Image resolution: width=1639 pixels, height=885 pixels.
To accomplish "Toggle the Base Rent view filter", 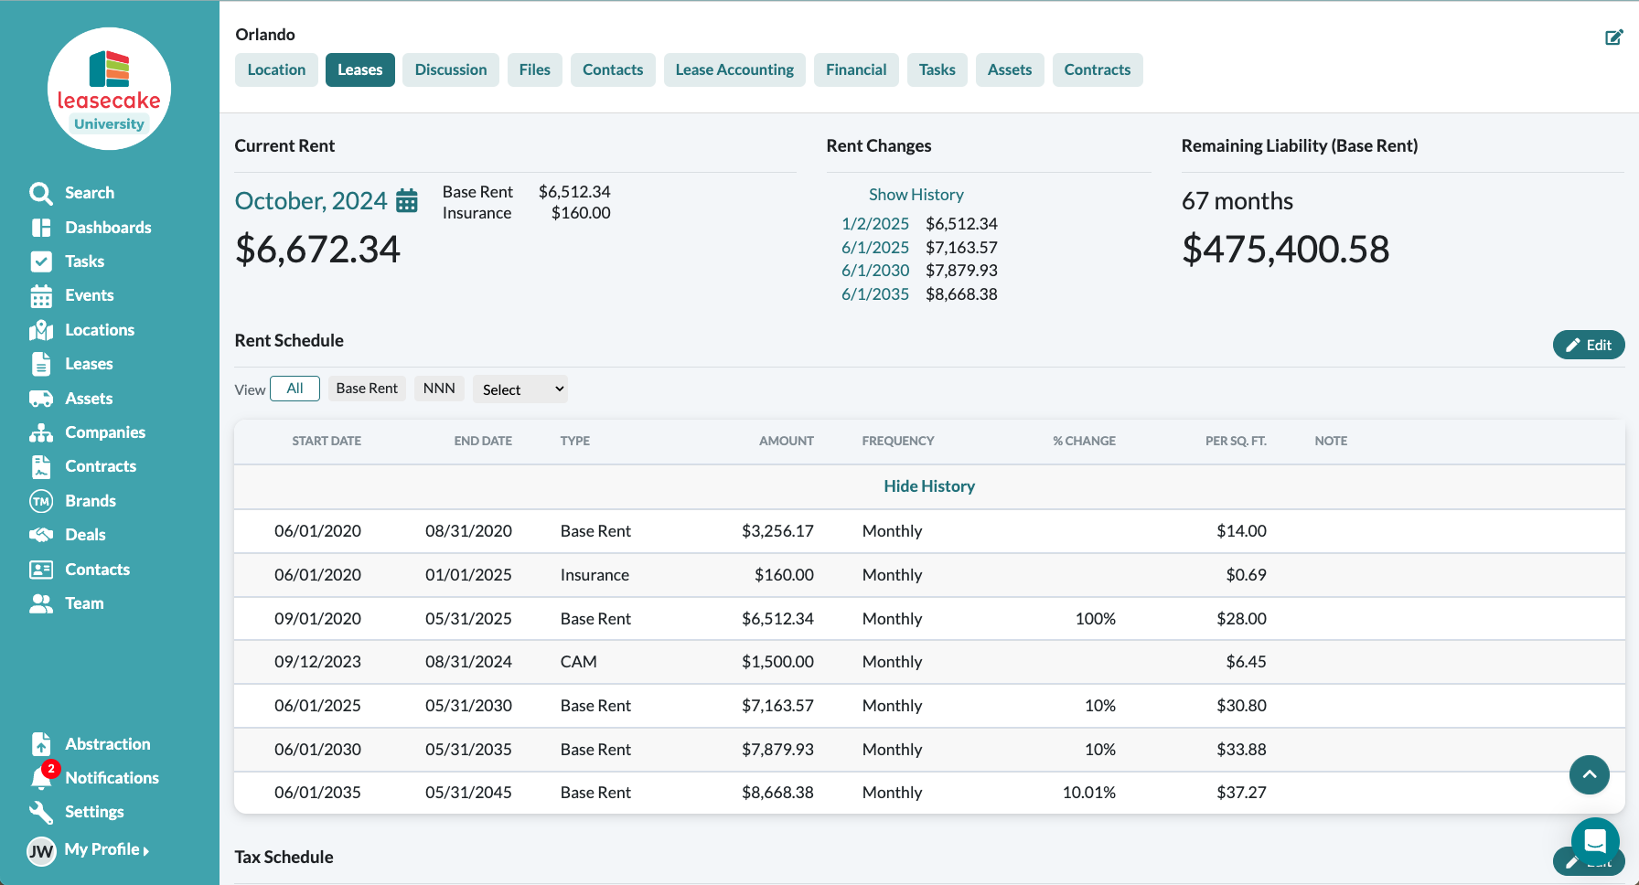I will tap(367, 389).
